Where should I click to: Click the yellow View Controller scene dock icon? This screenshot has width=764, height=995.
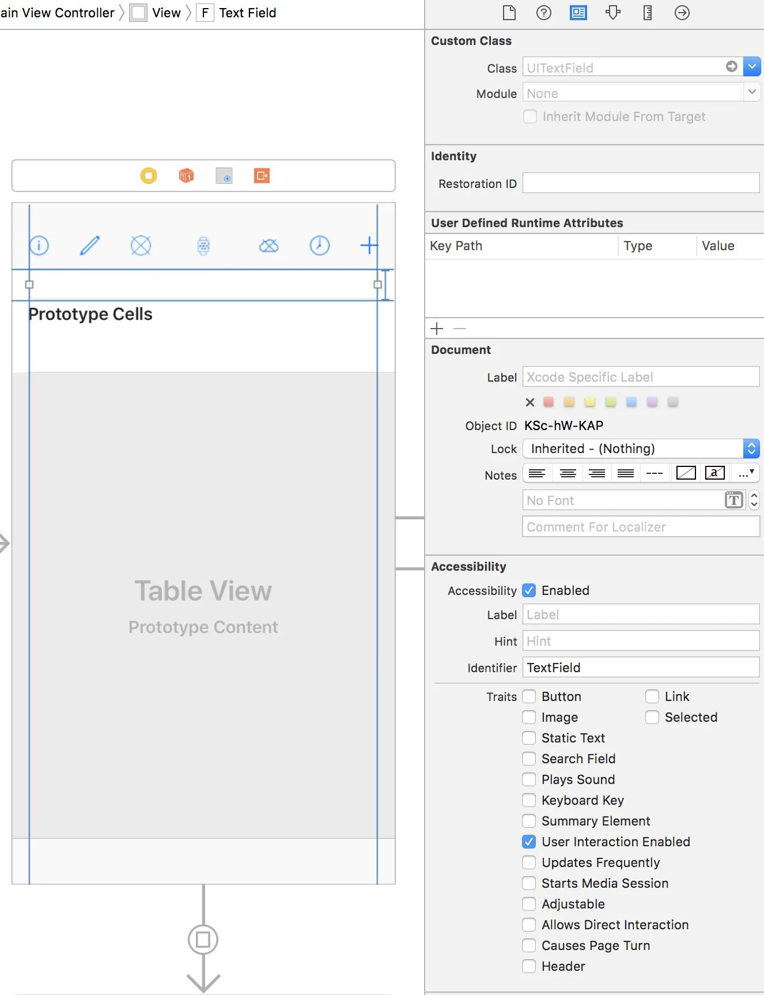point(149,175)
